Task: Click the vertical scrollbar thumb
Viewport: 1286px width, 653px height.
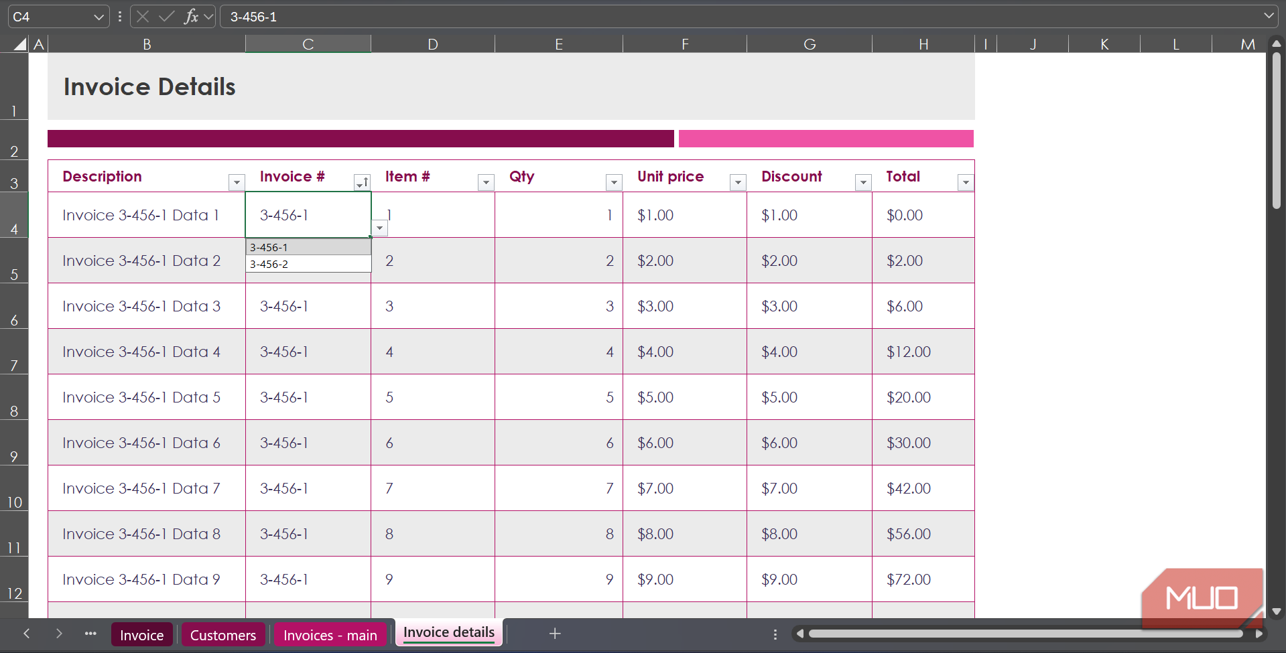Action: tap(1277, 131)
